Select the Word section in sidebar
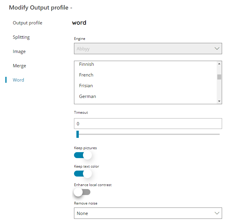Image resolution: width=228 pixels, height=223 pixels. point(18,80)
